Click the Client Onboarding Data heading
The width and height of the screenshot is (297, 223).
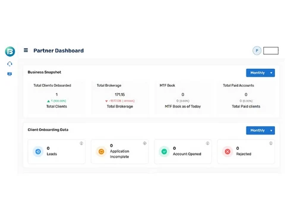(x=48, y=130)
